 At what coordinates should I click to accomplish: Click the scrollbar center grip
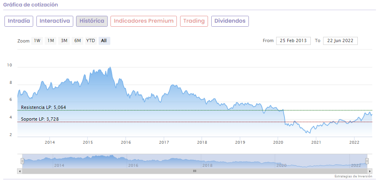coord(194,171)
